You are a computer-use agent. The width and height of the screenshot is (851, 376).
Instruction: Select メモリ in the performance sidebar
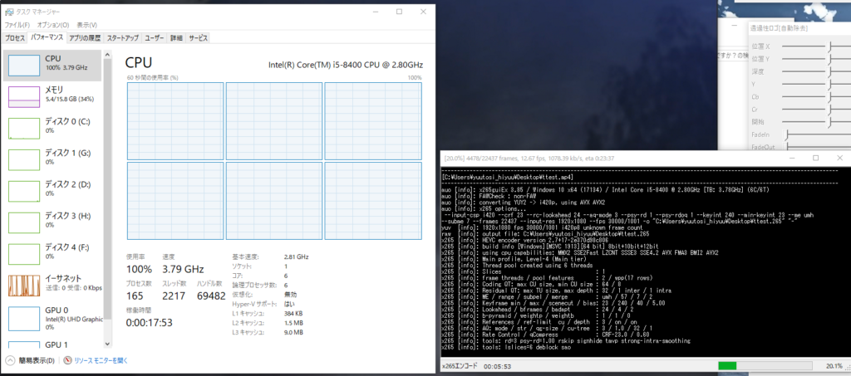coord(52,97)
